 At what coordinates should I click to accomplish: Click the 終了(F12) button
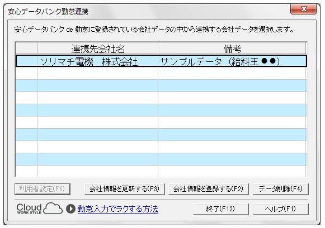pos(220,209)
